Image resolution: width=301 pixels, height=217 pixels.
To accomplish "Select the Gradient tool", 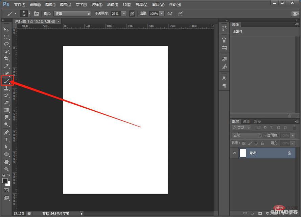I will coord(6,110).
